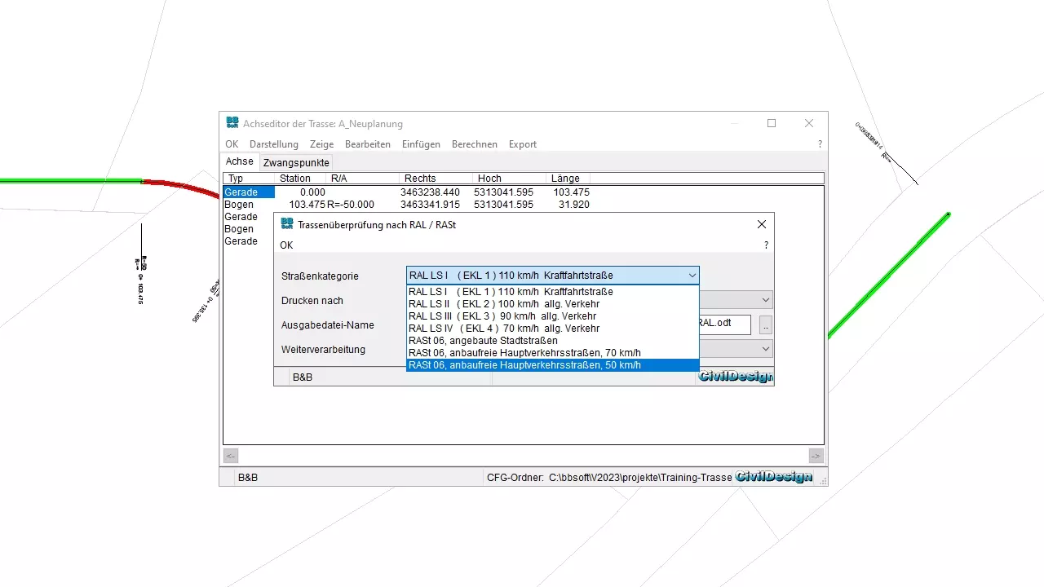Select the Bogen row with R=-50.000

pyautogui.click(x=524, y=205)
